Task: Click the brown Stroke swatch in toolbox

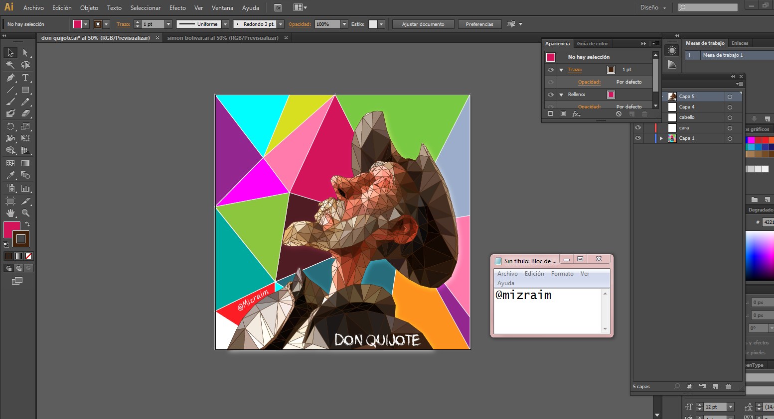Action: (21, 239)
